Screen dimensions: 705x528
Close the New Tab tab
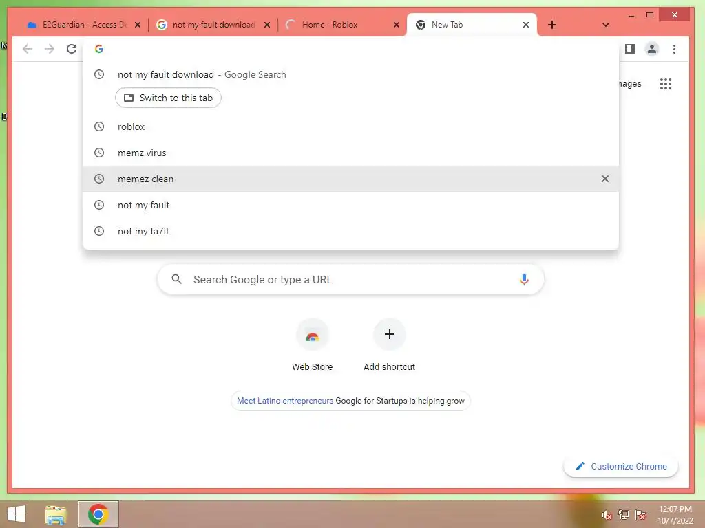point(525,25)
